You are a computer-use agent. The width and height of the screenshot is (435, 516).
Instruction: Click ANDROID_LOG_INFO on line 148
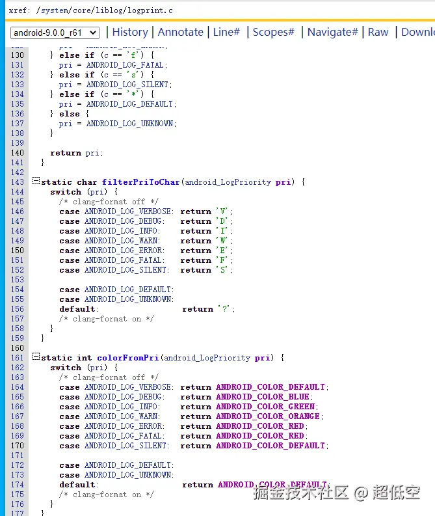121,231
